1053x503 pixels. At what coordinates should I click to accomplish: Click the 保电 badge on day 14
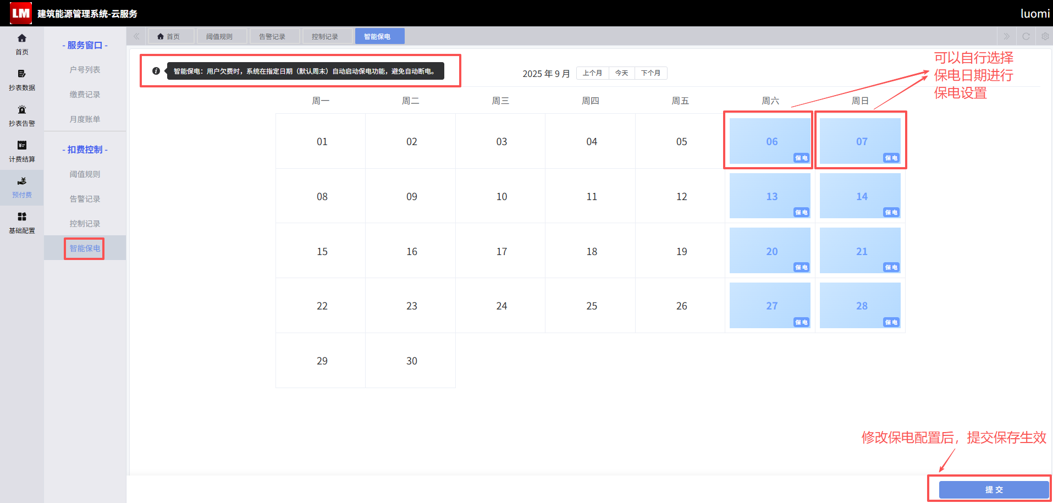tap(891, 212)
